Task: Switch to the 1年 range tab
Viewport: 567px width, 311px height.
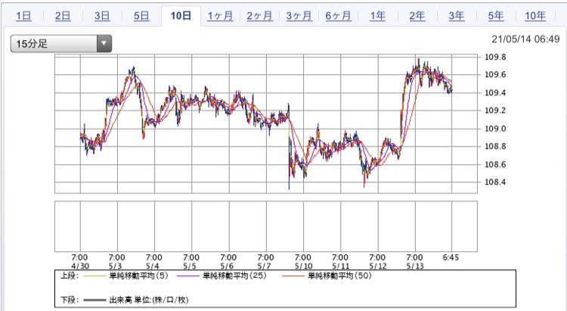Action: click(x=377, y=16)
